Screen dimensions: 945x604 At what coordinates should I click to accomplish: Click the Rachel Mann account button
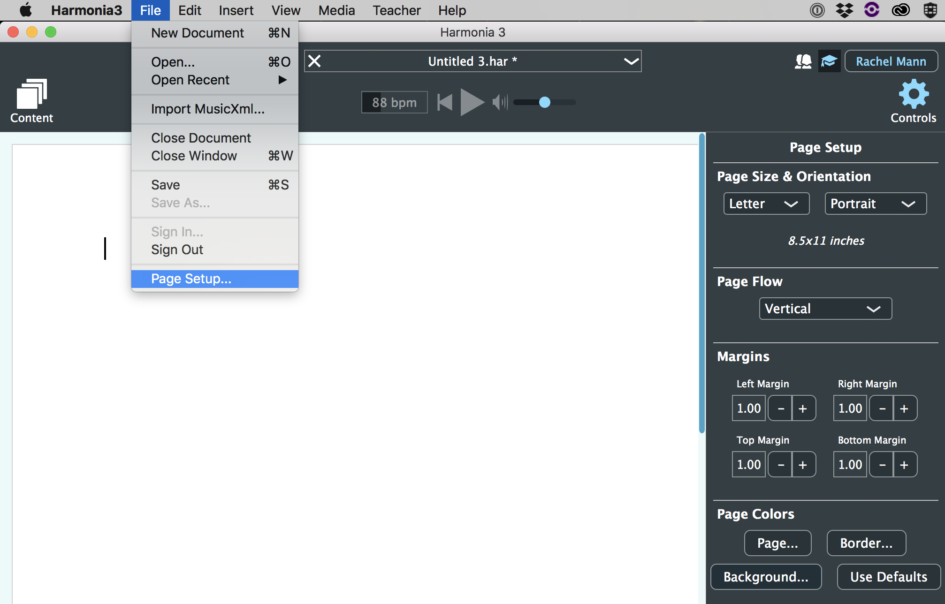tap(891, 61)
